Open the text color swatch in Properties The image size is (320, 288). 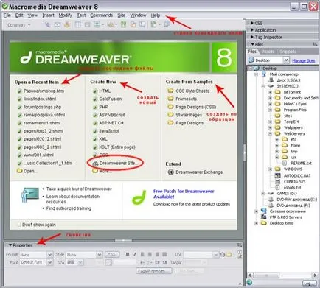[108, 262]
